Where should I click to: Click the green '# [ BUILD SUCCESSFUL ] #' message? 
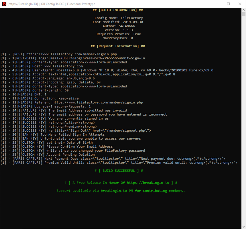coord(119,171)
